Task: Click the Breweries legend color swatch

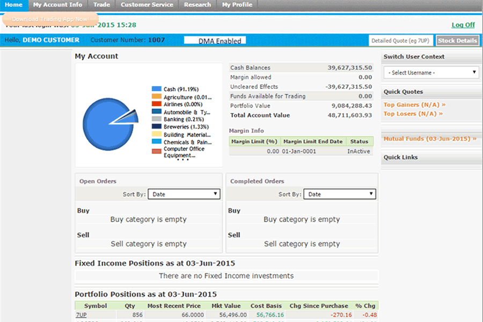Action: pyautogui.click(x=156, y=127)
